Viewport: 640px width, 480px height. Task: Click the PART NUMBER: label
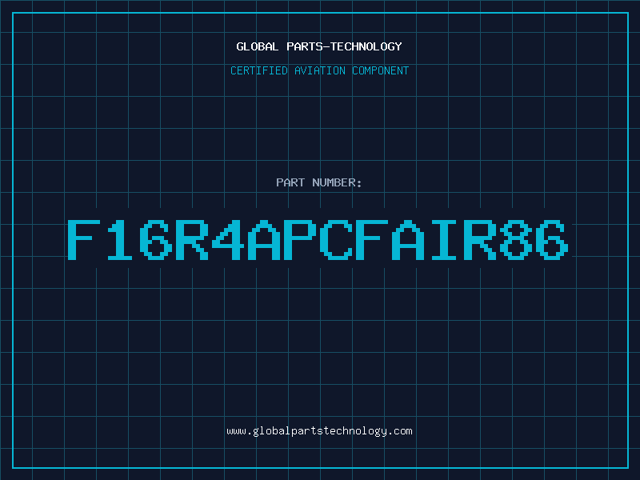pyautogui.click(x=319, y=182)
